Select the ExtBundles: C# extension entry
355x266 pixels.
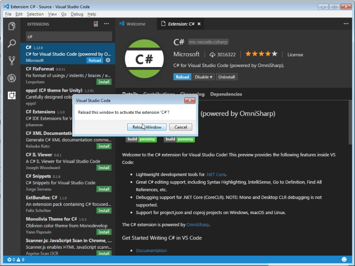pos(68,204)
